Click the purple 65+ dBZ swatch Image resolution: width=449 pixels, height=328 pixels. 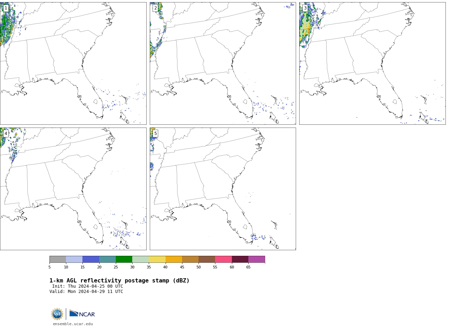[257, 259]
